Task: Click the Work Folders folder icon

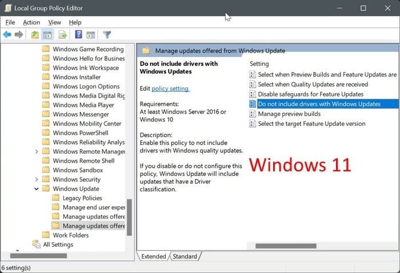Action: pyautogui.click(x=46, y=235)
